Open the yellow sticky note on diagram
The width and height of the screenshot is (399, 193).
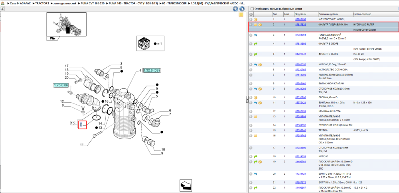241,14
